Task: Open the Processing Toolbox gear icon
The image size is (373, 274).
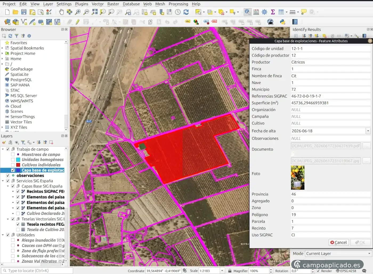Action: 264,12
